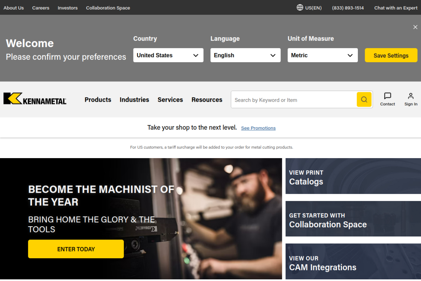This screenshot has height=281, width=421.
Task: Go to the Collaboration Space top link
Action: click(108, 8)
